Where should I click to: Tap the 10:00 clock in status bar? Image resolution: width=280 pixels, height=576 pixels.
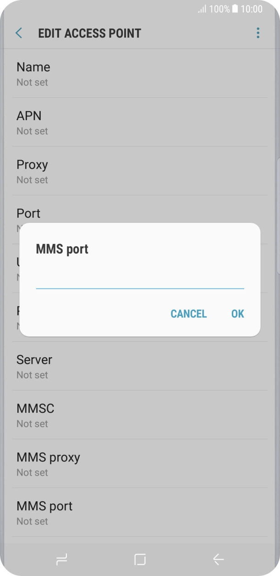click(252, 9)
